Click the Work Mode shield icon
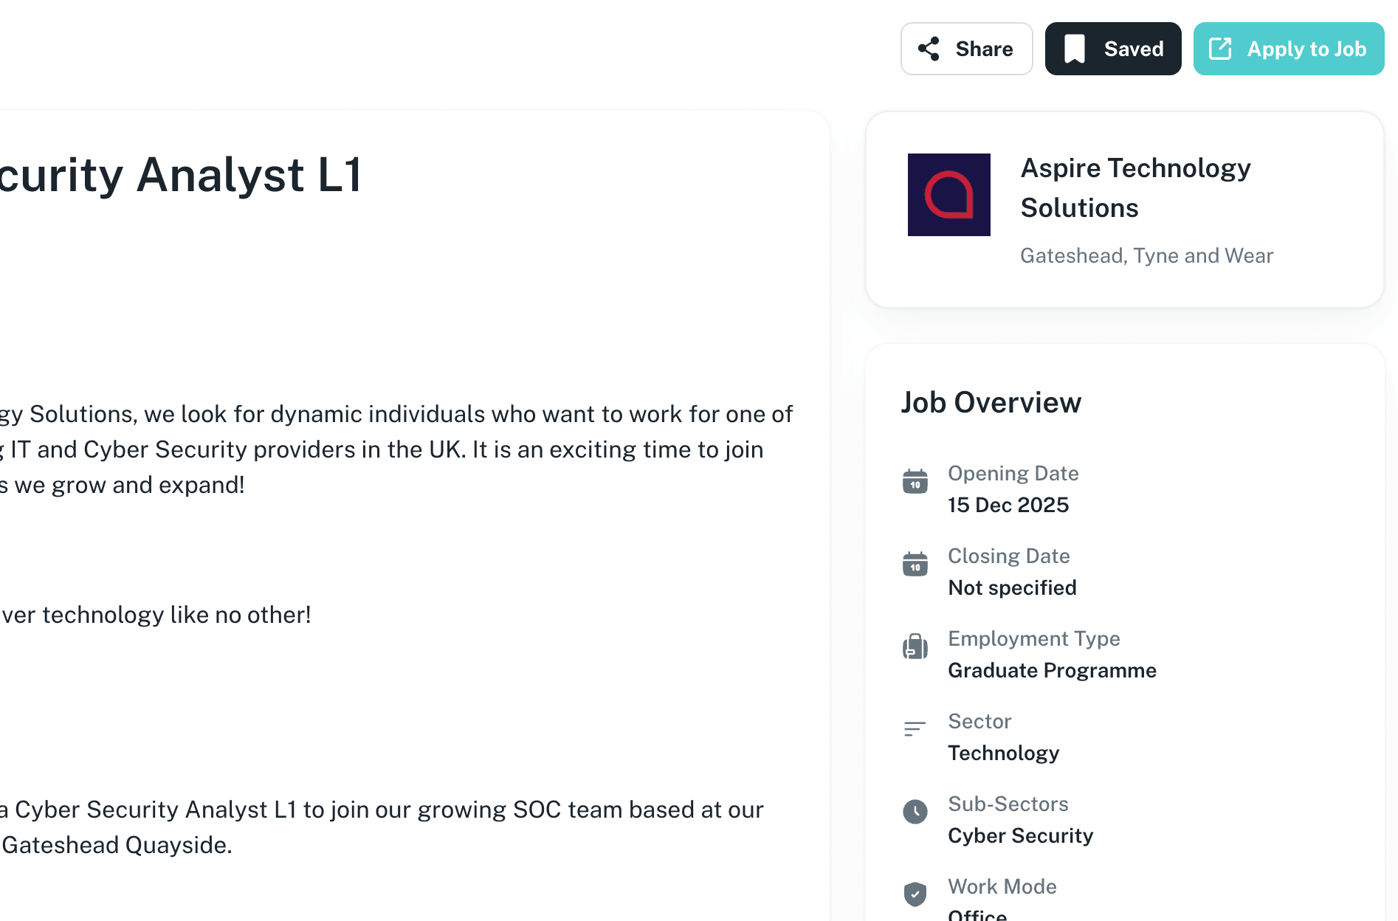The height and width of the screenshot is (921, 1398). pos(915,894)
